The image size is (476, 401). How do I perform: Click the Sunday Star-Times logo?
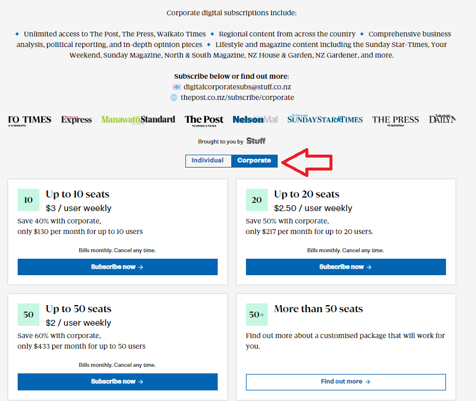click(325, 119)
